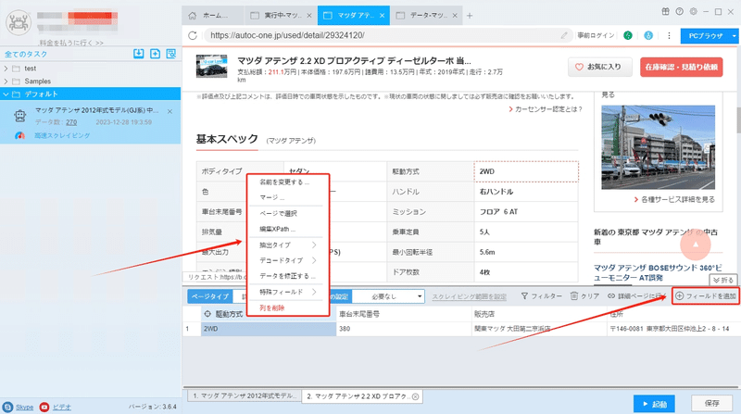Click the car thumbnail in page header
The width and height of the screenshot is (741, 414).
click(212, 66)
